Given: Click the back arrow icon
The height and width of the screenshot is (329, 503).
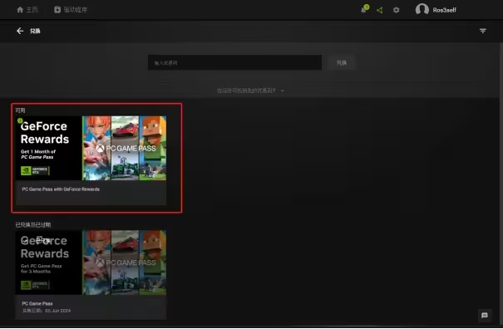Looking at the screenshot, I should [x=20, y=31].
